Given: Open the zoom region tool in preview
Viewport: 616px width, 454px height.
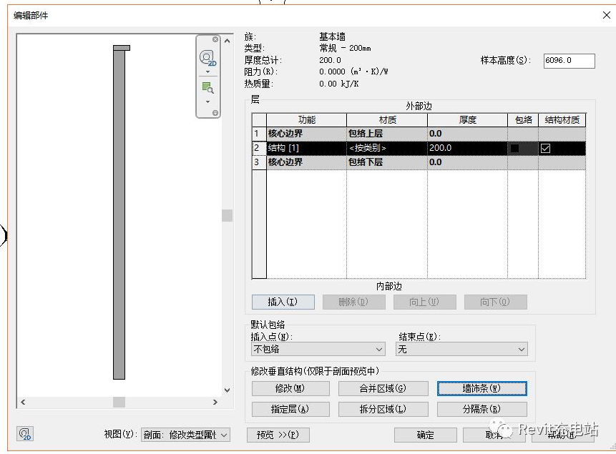Looking at the screenshot, I should click(207, 87).
